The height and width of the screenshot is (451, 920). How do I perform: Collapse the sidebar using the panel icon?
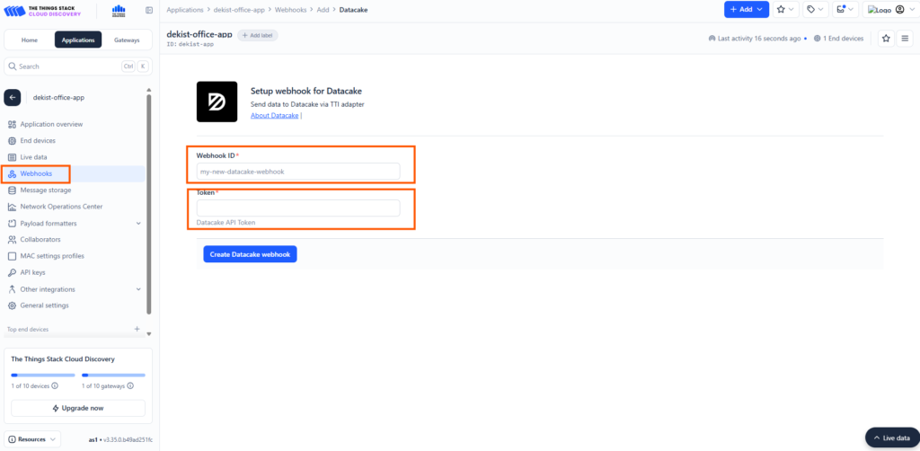pyautogui.click(x=149, y=10)
